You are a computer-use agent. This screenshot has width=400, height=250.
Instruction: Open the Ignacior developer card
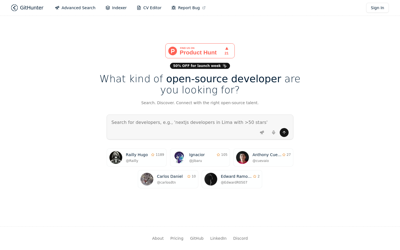point(200,157)
